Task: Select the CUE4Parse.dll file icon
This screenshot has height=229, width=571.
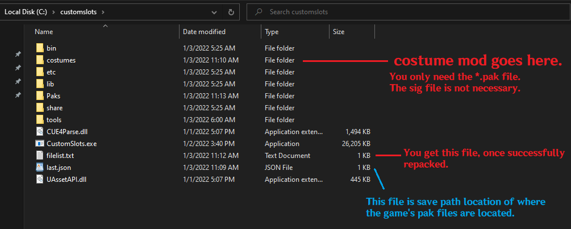Action: pyautogui.click(x=40, y=131)
